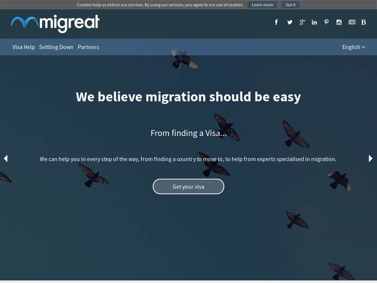Open the LinkedIn icon

[x=314, y=22]
